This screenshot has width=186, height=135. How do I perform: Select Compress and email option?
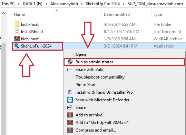click(x=96, y=130)
